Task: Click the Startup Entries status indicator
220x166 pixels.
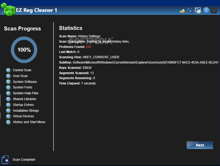Action: [x=8, y=105]
